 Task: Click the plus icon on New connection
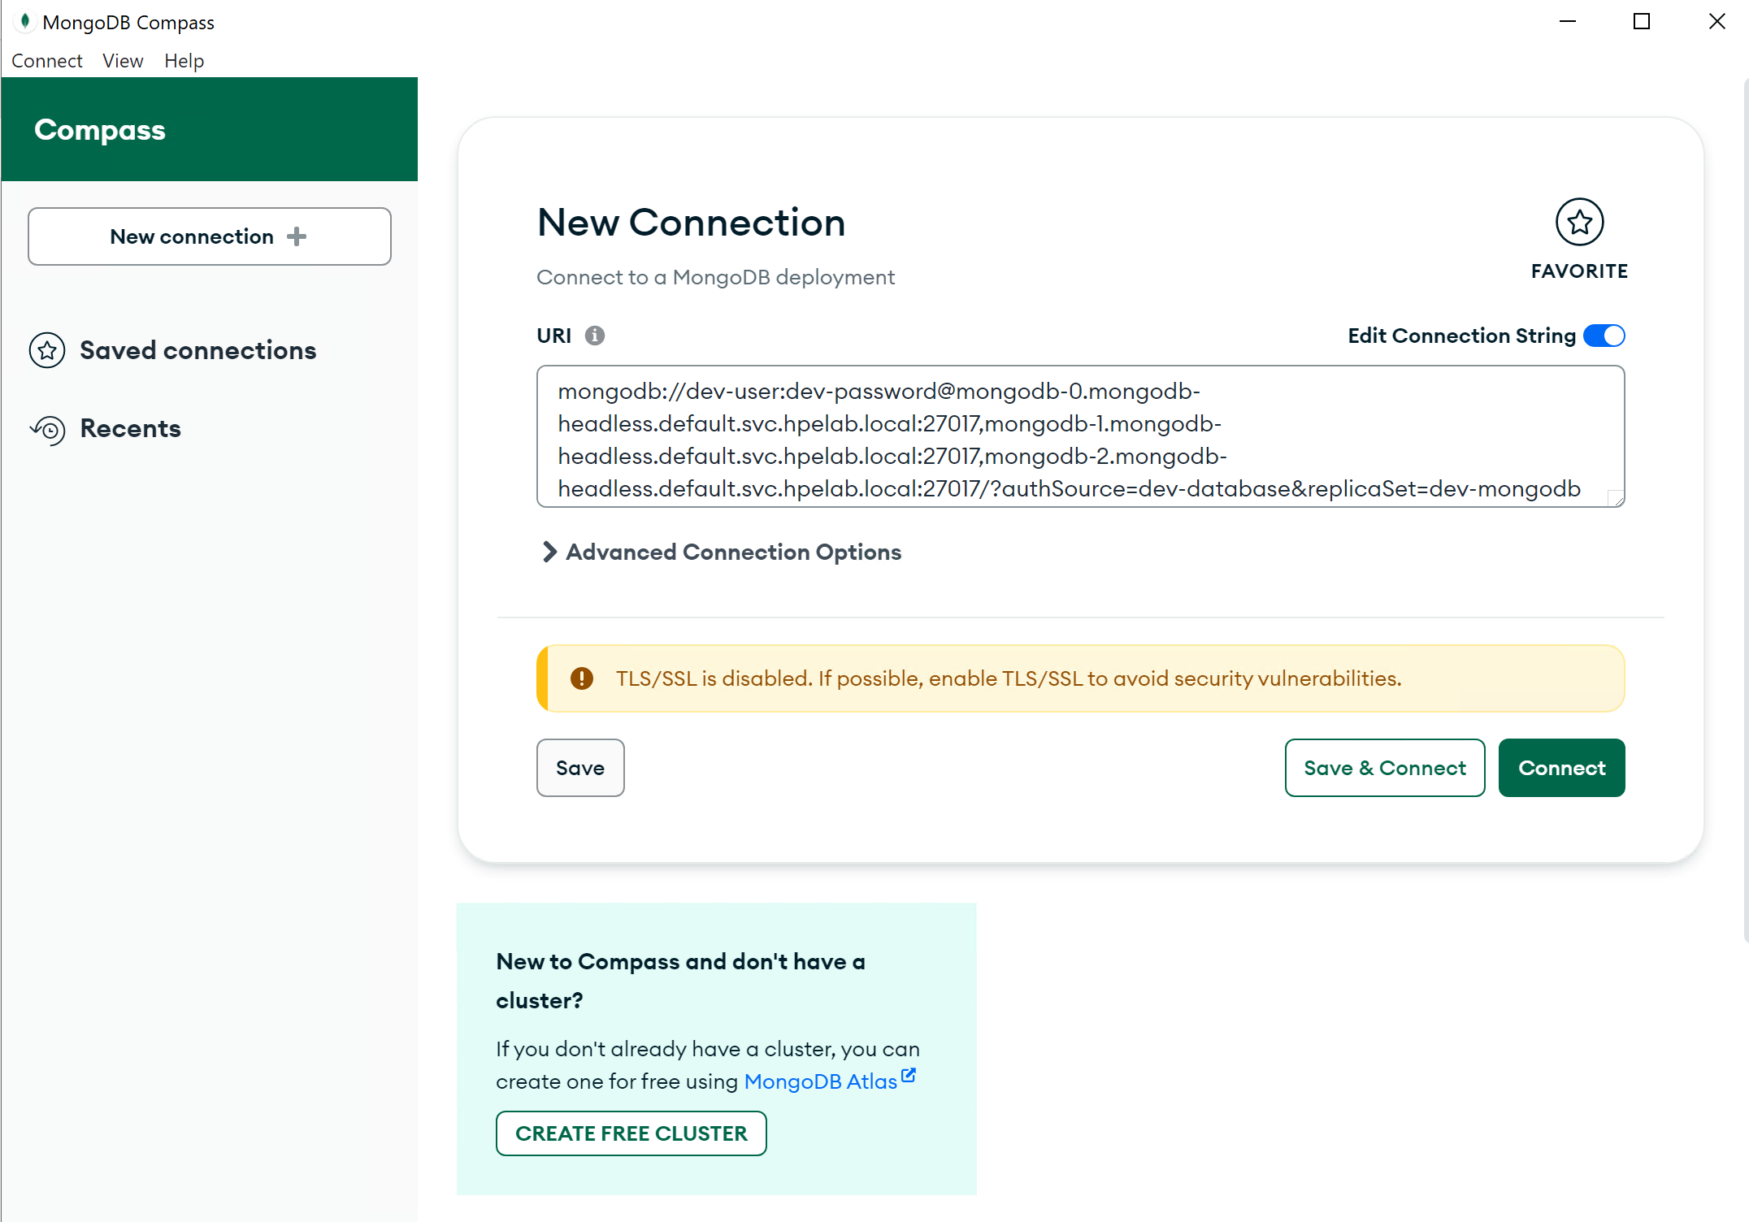click(296, 236)
